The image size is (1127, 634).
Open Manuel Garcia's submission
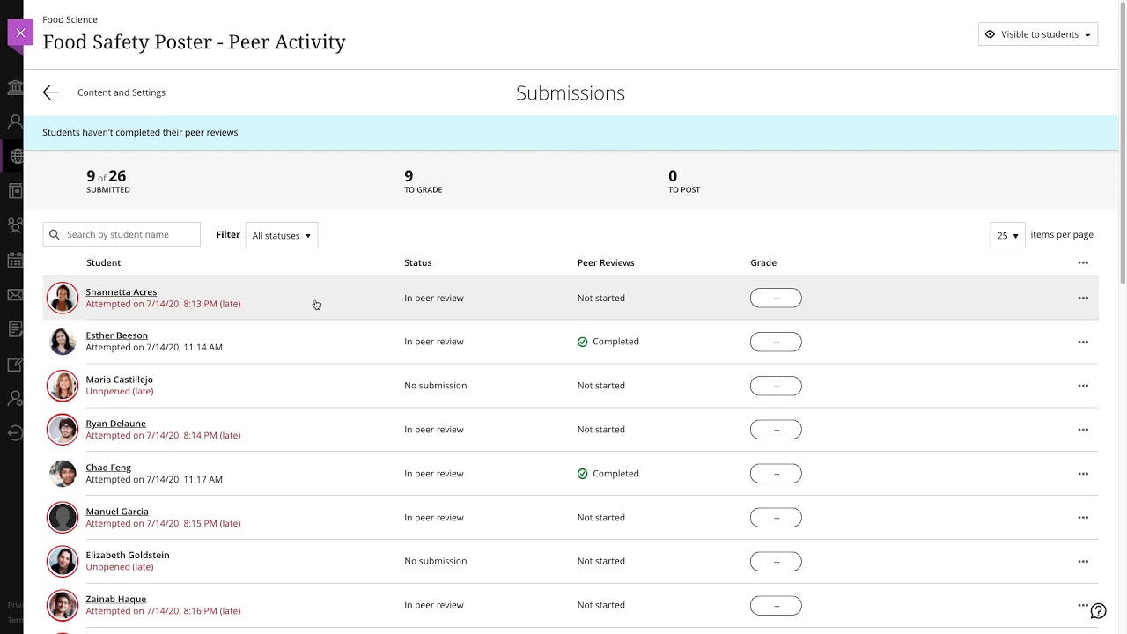coord(117,512)
